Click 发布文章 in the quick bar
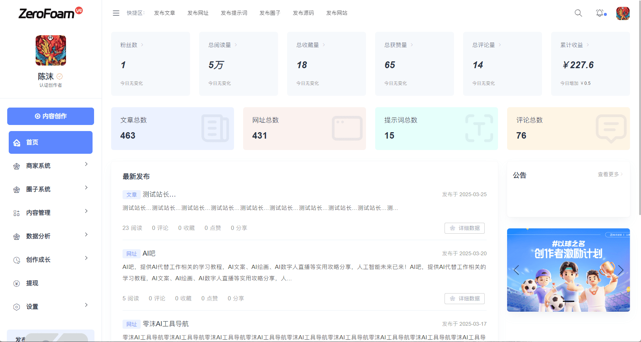 (164, 12)
